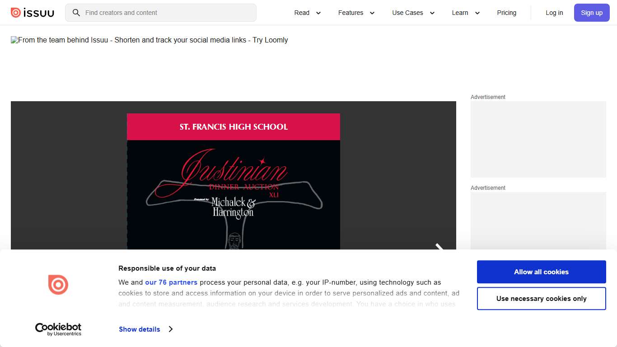The height and width of the screenshot is (347, 617).
Task: Open the Read dropdown menu
Action: (x=307, y=13)
